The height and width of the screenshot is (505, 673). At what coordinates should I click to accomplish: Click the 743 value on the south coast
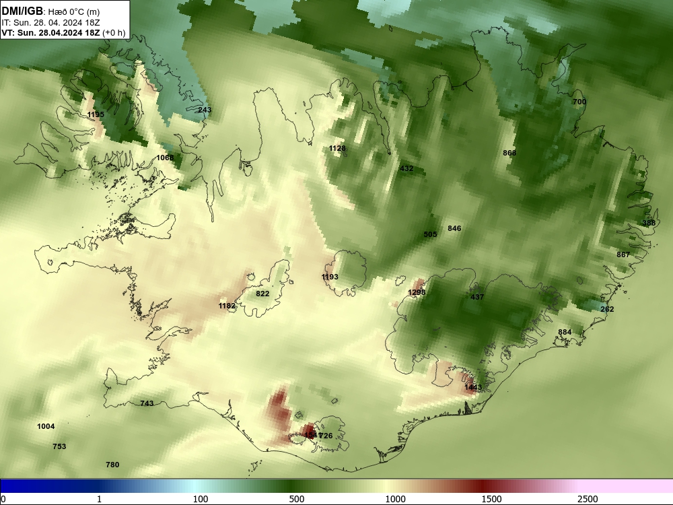tap(147, 403)
